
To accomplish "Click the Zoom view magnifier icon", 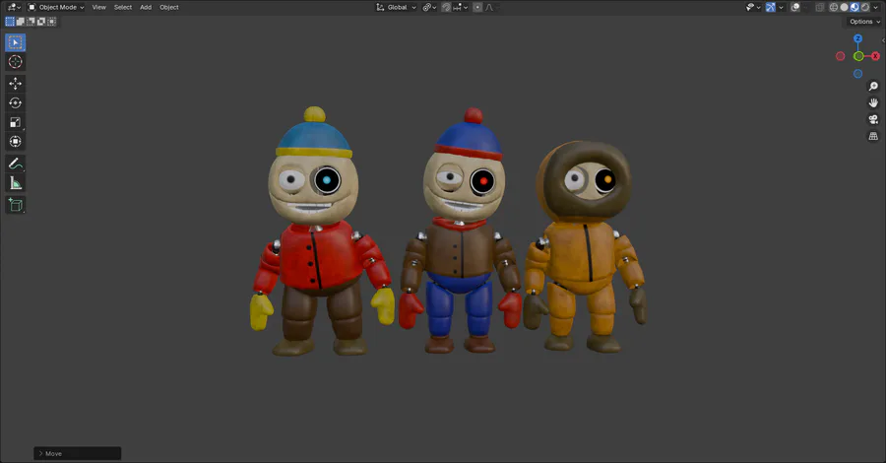I will coord(873,86).
